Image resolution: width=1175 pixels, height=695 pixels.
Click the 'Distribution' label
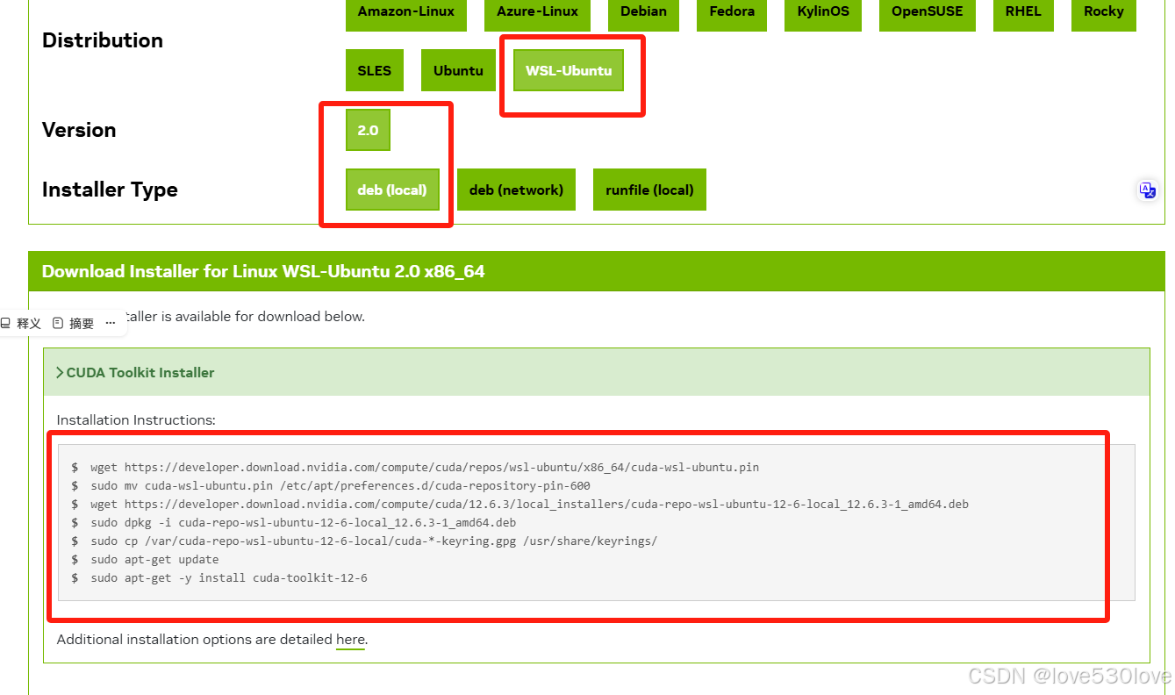(103, 40)
